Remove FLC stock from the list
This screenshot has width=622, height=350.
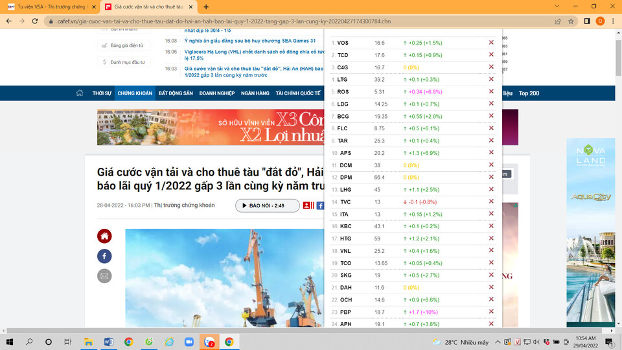coord(491,128)
